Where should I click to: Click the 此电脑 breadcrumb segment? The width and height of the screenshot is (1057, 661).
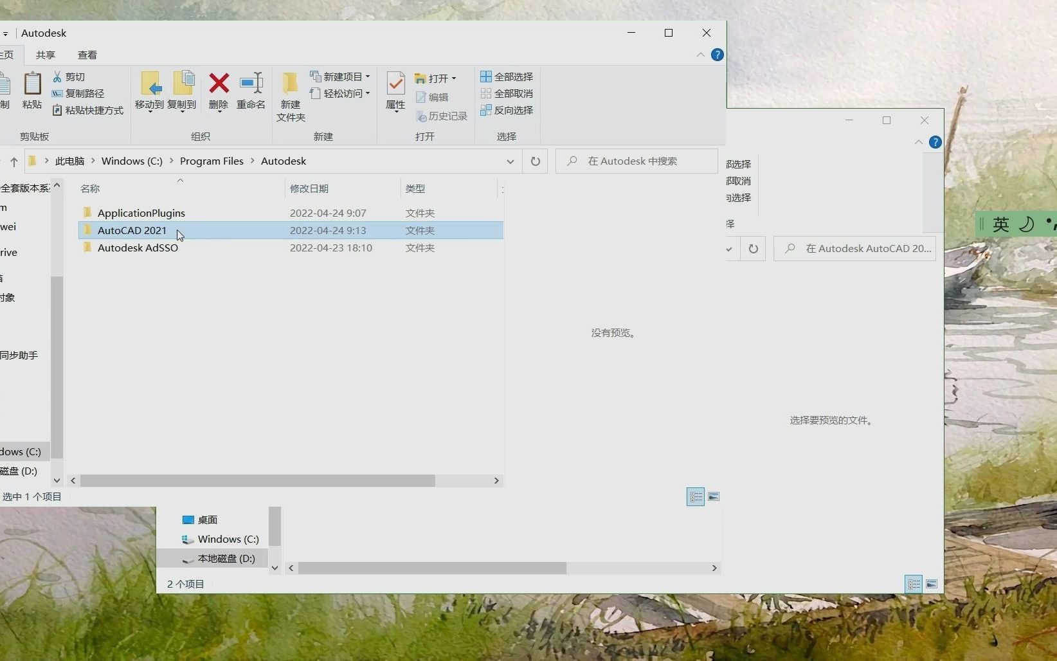coord(69,161)
